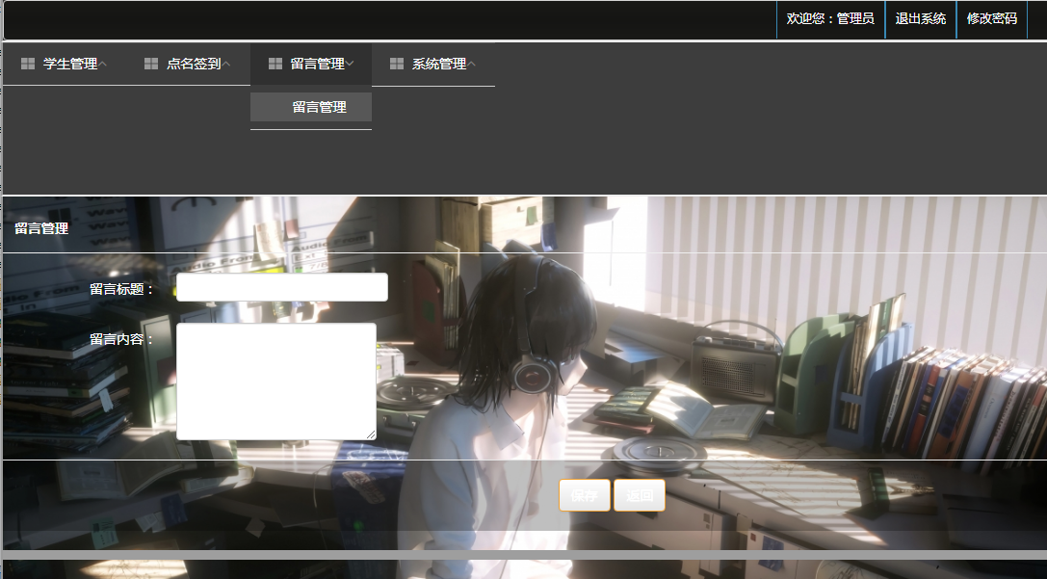Viewport: 1047px width, 579px height.
Task: Click the grid icon beside 留言管理 menu
Action: coord(275,64)
